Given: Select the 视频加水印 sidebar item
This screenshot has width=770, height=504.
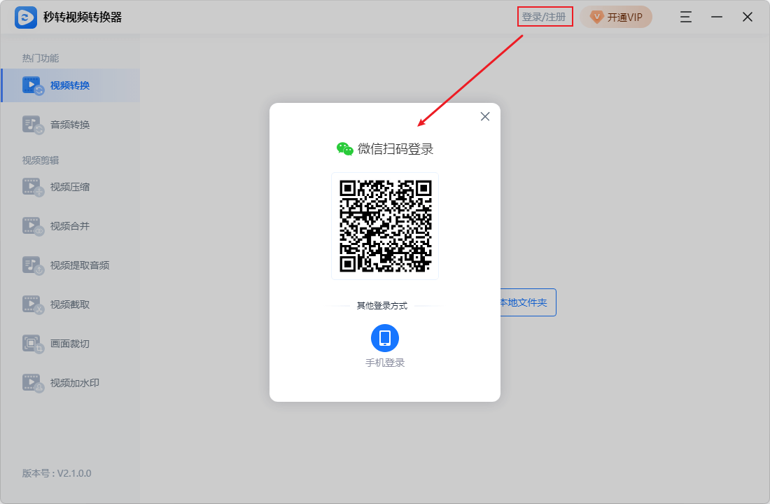Looking at the screenshot, I should coord(71,383).
